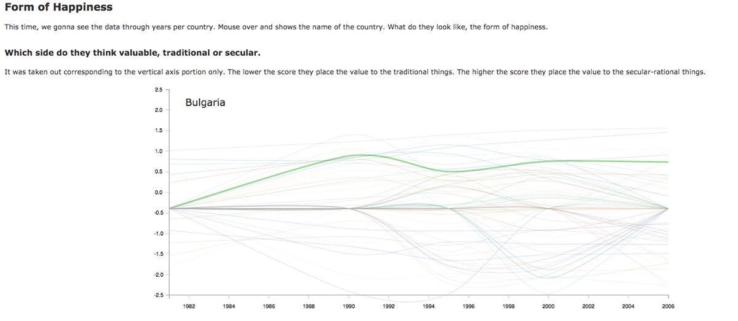
Task: Click the 1998 axis label
Action: pos(509,306)
